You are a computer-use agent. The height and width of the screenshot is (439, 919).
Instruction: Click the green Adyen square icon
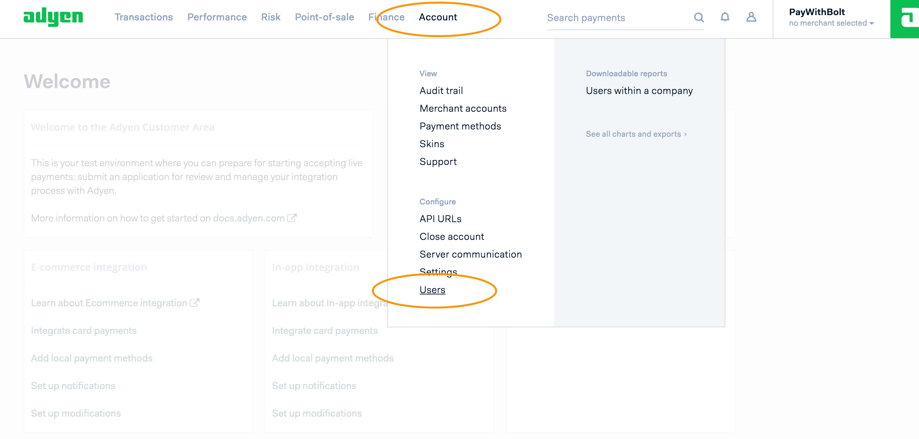905,19
